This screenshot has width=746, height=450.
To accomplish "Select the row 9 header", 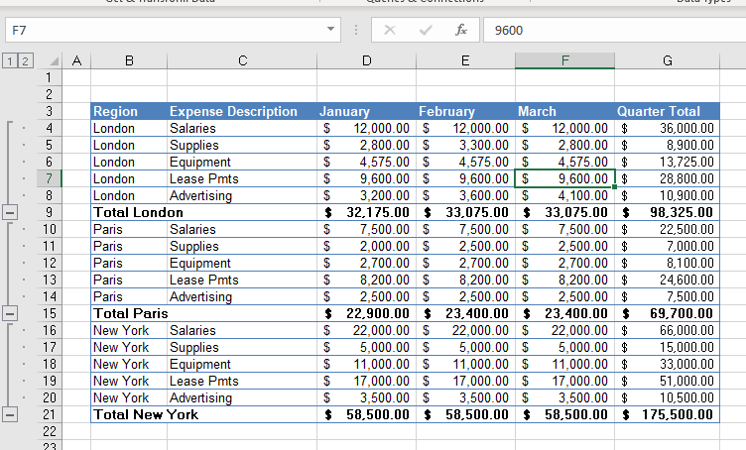I will (x=48, y=212).
